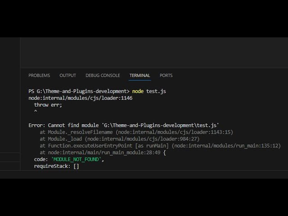Image resolution: width=288 pixels, height=216 pixels.
Task: Click the 'Error: Cannot find module' message
Action: click(x=124, y=125)
